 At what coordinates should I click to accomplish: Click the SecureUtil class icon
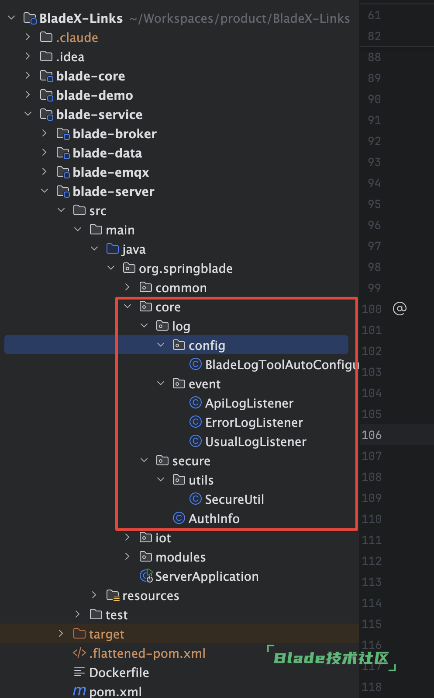[196, 499]
